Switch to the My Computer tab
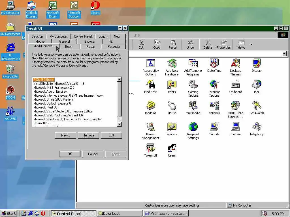The height and width of the screenshot is (217, 290). tap(58, 36)
